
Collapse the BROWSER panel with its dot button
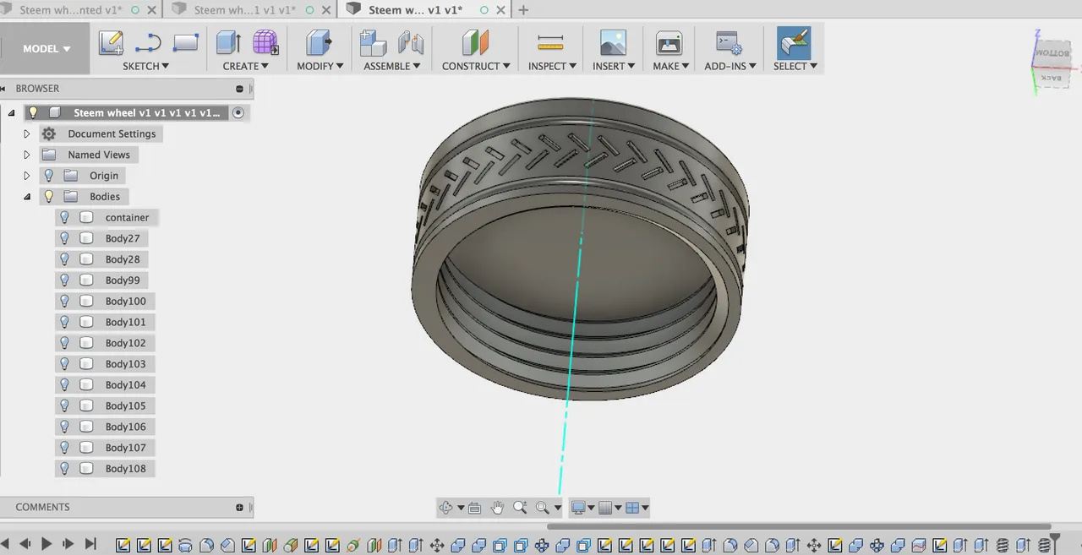[x=239, y=89]
